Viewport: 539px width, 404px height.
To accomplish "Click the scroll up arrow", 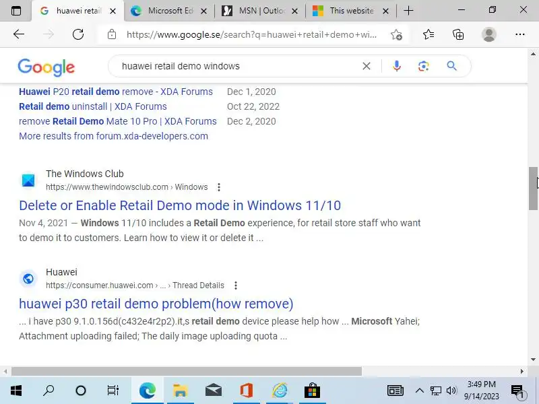I will [533, 54].
